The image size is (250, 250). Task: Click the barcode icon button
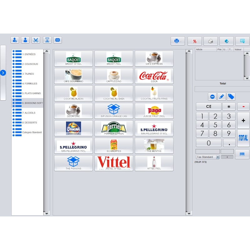[x=242, y=154]
